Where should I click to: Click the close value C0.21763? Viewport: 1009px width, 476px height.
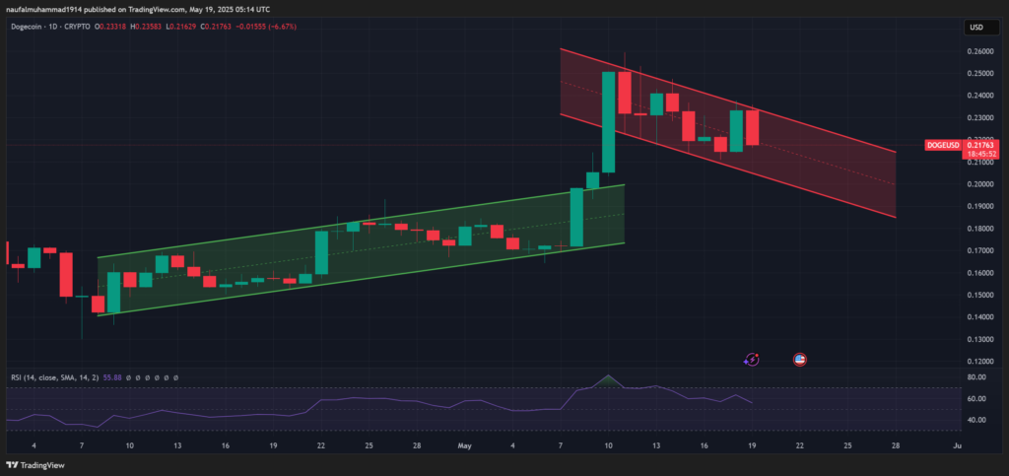[x=216, y=27]
